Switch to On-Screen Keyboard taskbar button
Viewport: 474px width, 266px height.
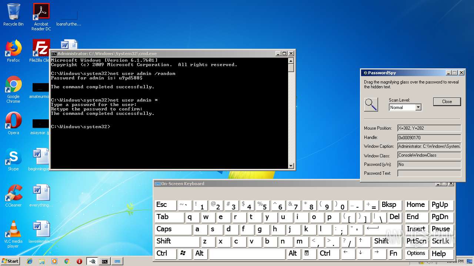117,261
